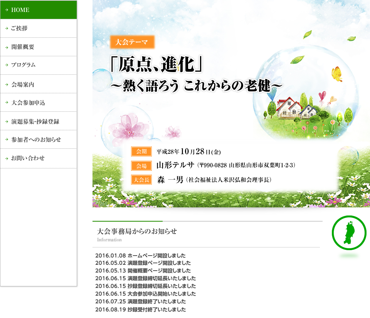Click the arrow icon beside 演題募集・抄録登録

click(7, 121)
